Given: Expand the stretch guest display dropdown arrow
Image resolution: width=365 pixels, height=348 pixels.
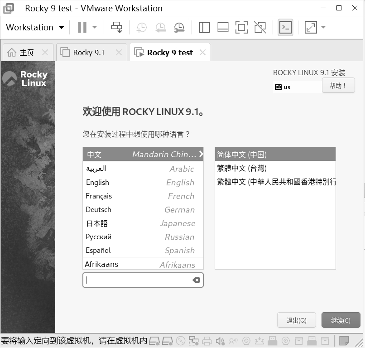Looking at the screenshot, I should (x=323, y=27).
